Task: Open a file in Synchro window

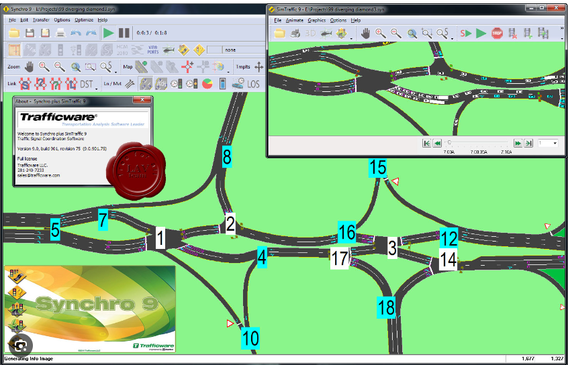Action: click(14, 33)
